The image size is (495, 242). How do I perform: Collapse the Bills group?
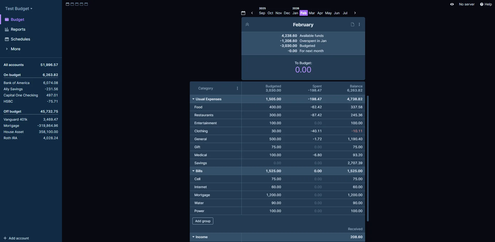click(x=193, y=171)
